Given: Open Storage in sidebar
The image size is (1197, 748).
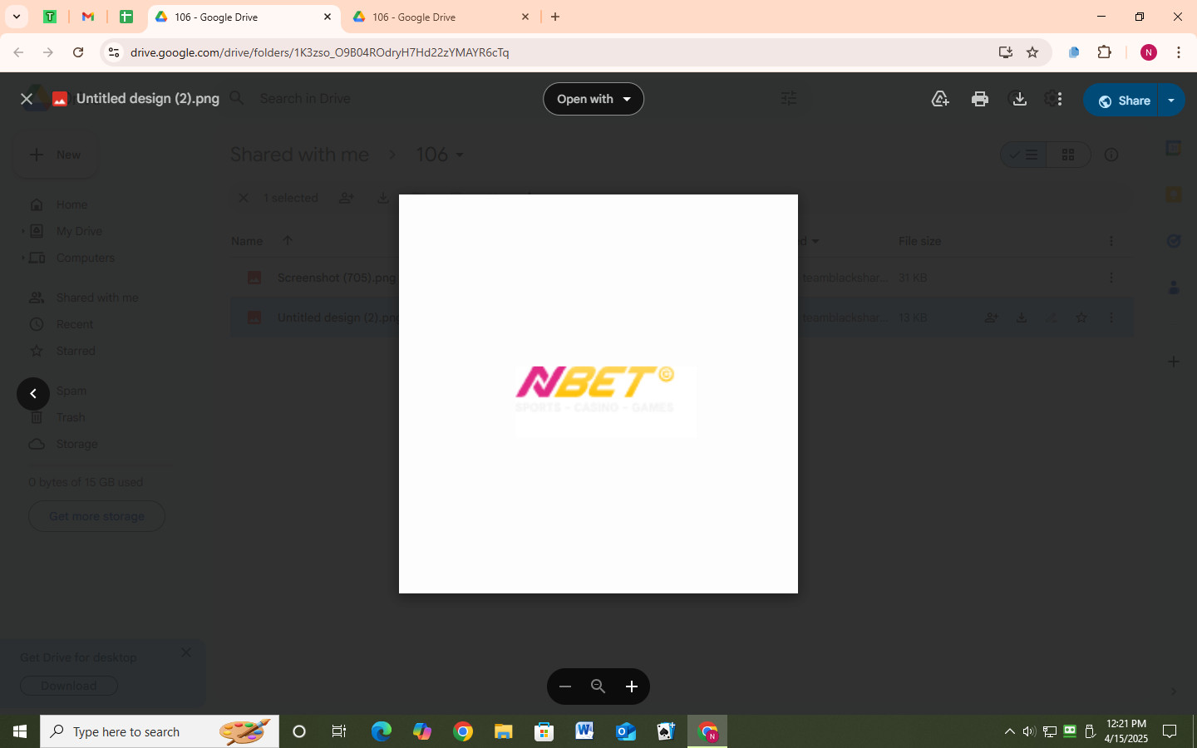Looking at the screenshot, I should click(x=76, y=444).
